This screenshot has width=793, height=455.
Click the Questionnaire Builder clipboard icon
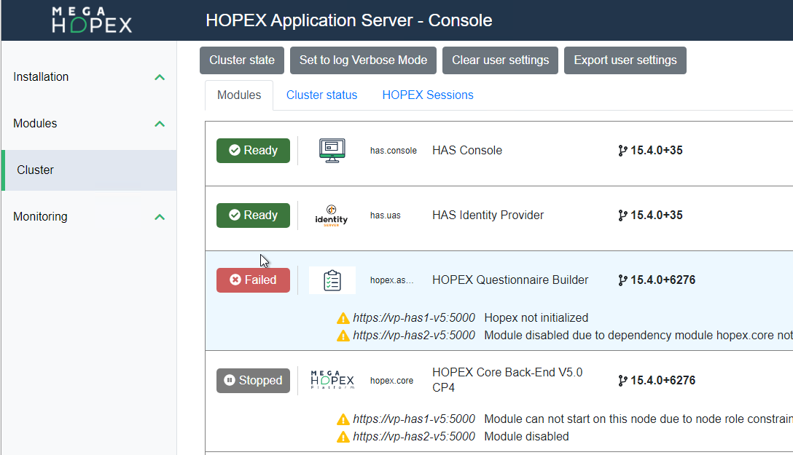point(332,280)
